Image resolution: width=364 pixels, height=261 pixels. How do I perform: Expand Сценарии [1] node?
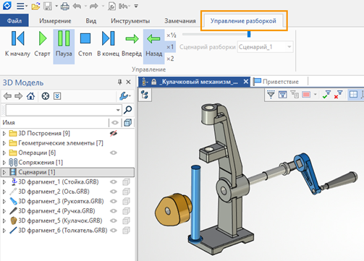tap(4, 172)
